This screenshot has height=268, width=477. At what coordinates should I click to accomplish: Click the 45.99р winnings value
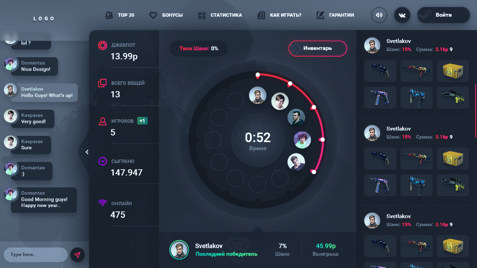tap(325, 246)
